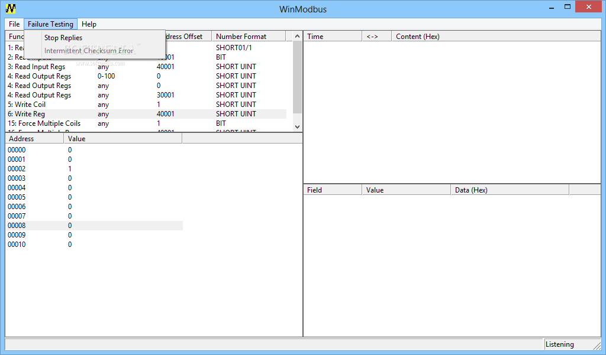Click the Data (Hex) column header
Image resolution: width=606 pixels, height=355 pixels.
coord(510,190)
